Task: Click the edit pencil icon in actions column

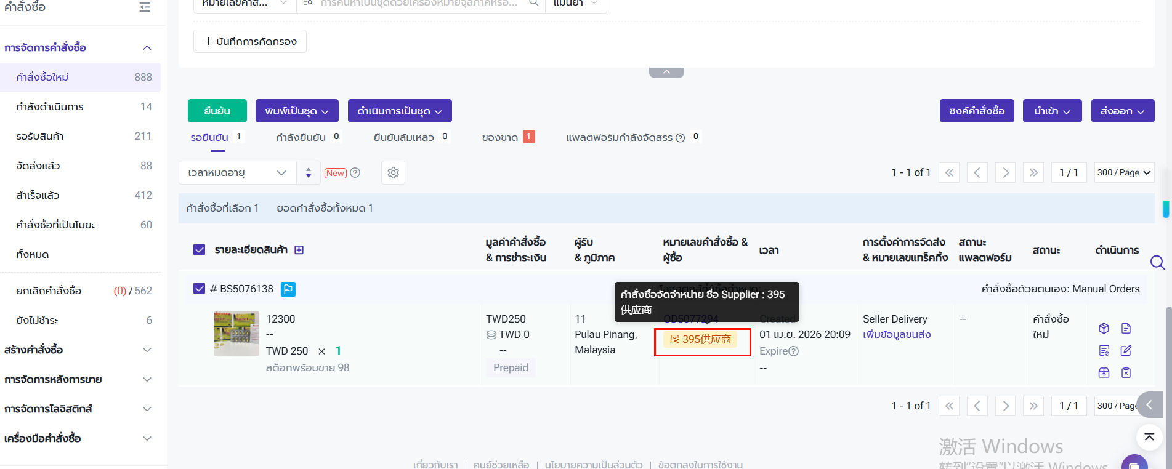Action: 1126,351
